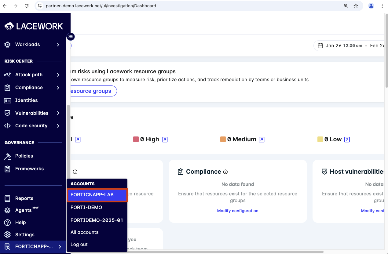Switch to the FORTIDEMO-2025-01 account

pos(97,220)
